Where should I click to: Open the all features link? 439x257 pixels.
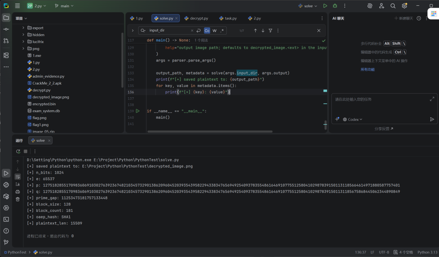tap(367, 70)
